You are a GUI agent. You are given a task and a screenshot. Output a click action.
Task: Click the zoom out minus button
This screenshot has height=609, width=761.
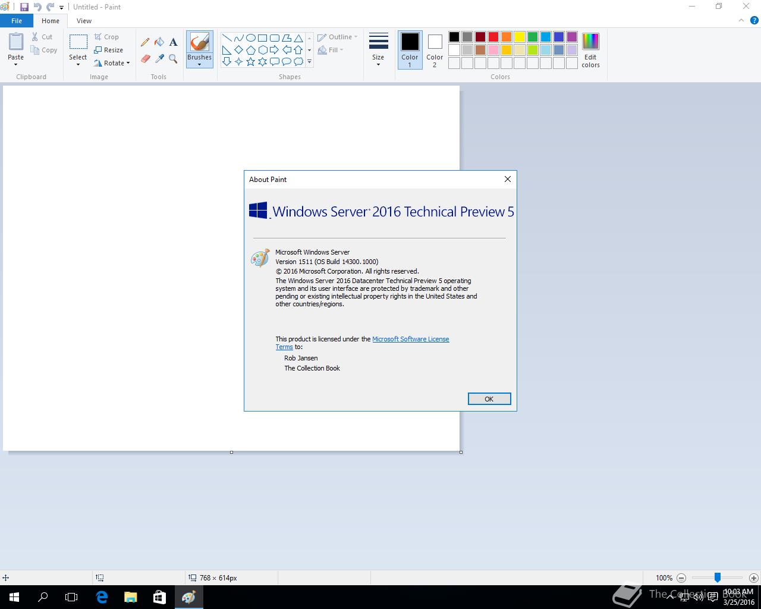click(x=681, y=577)
